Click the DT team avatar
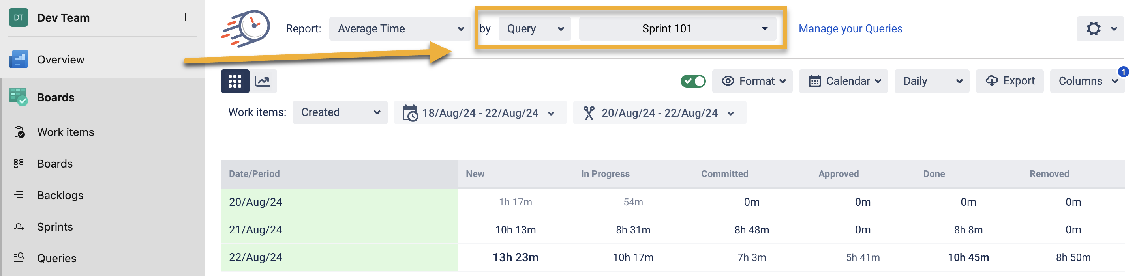 18,18
